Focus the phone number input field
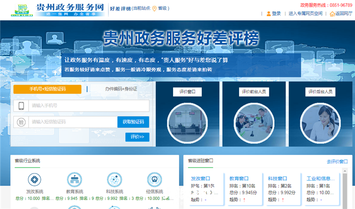The height and width of the screenshot is (209, 355). [89, 106]
